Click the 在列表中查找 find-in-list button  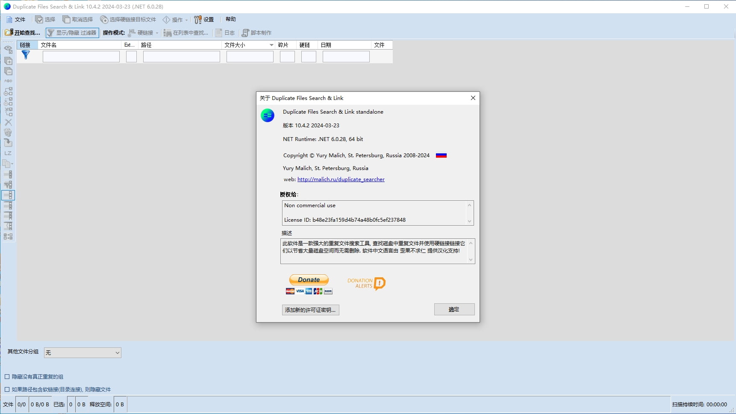pyautogui.click(x=186, y=32)
